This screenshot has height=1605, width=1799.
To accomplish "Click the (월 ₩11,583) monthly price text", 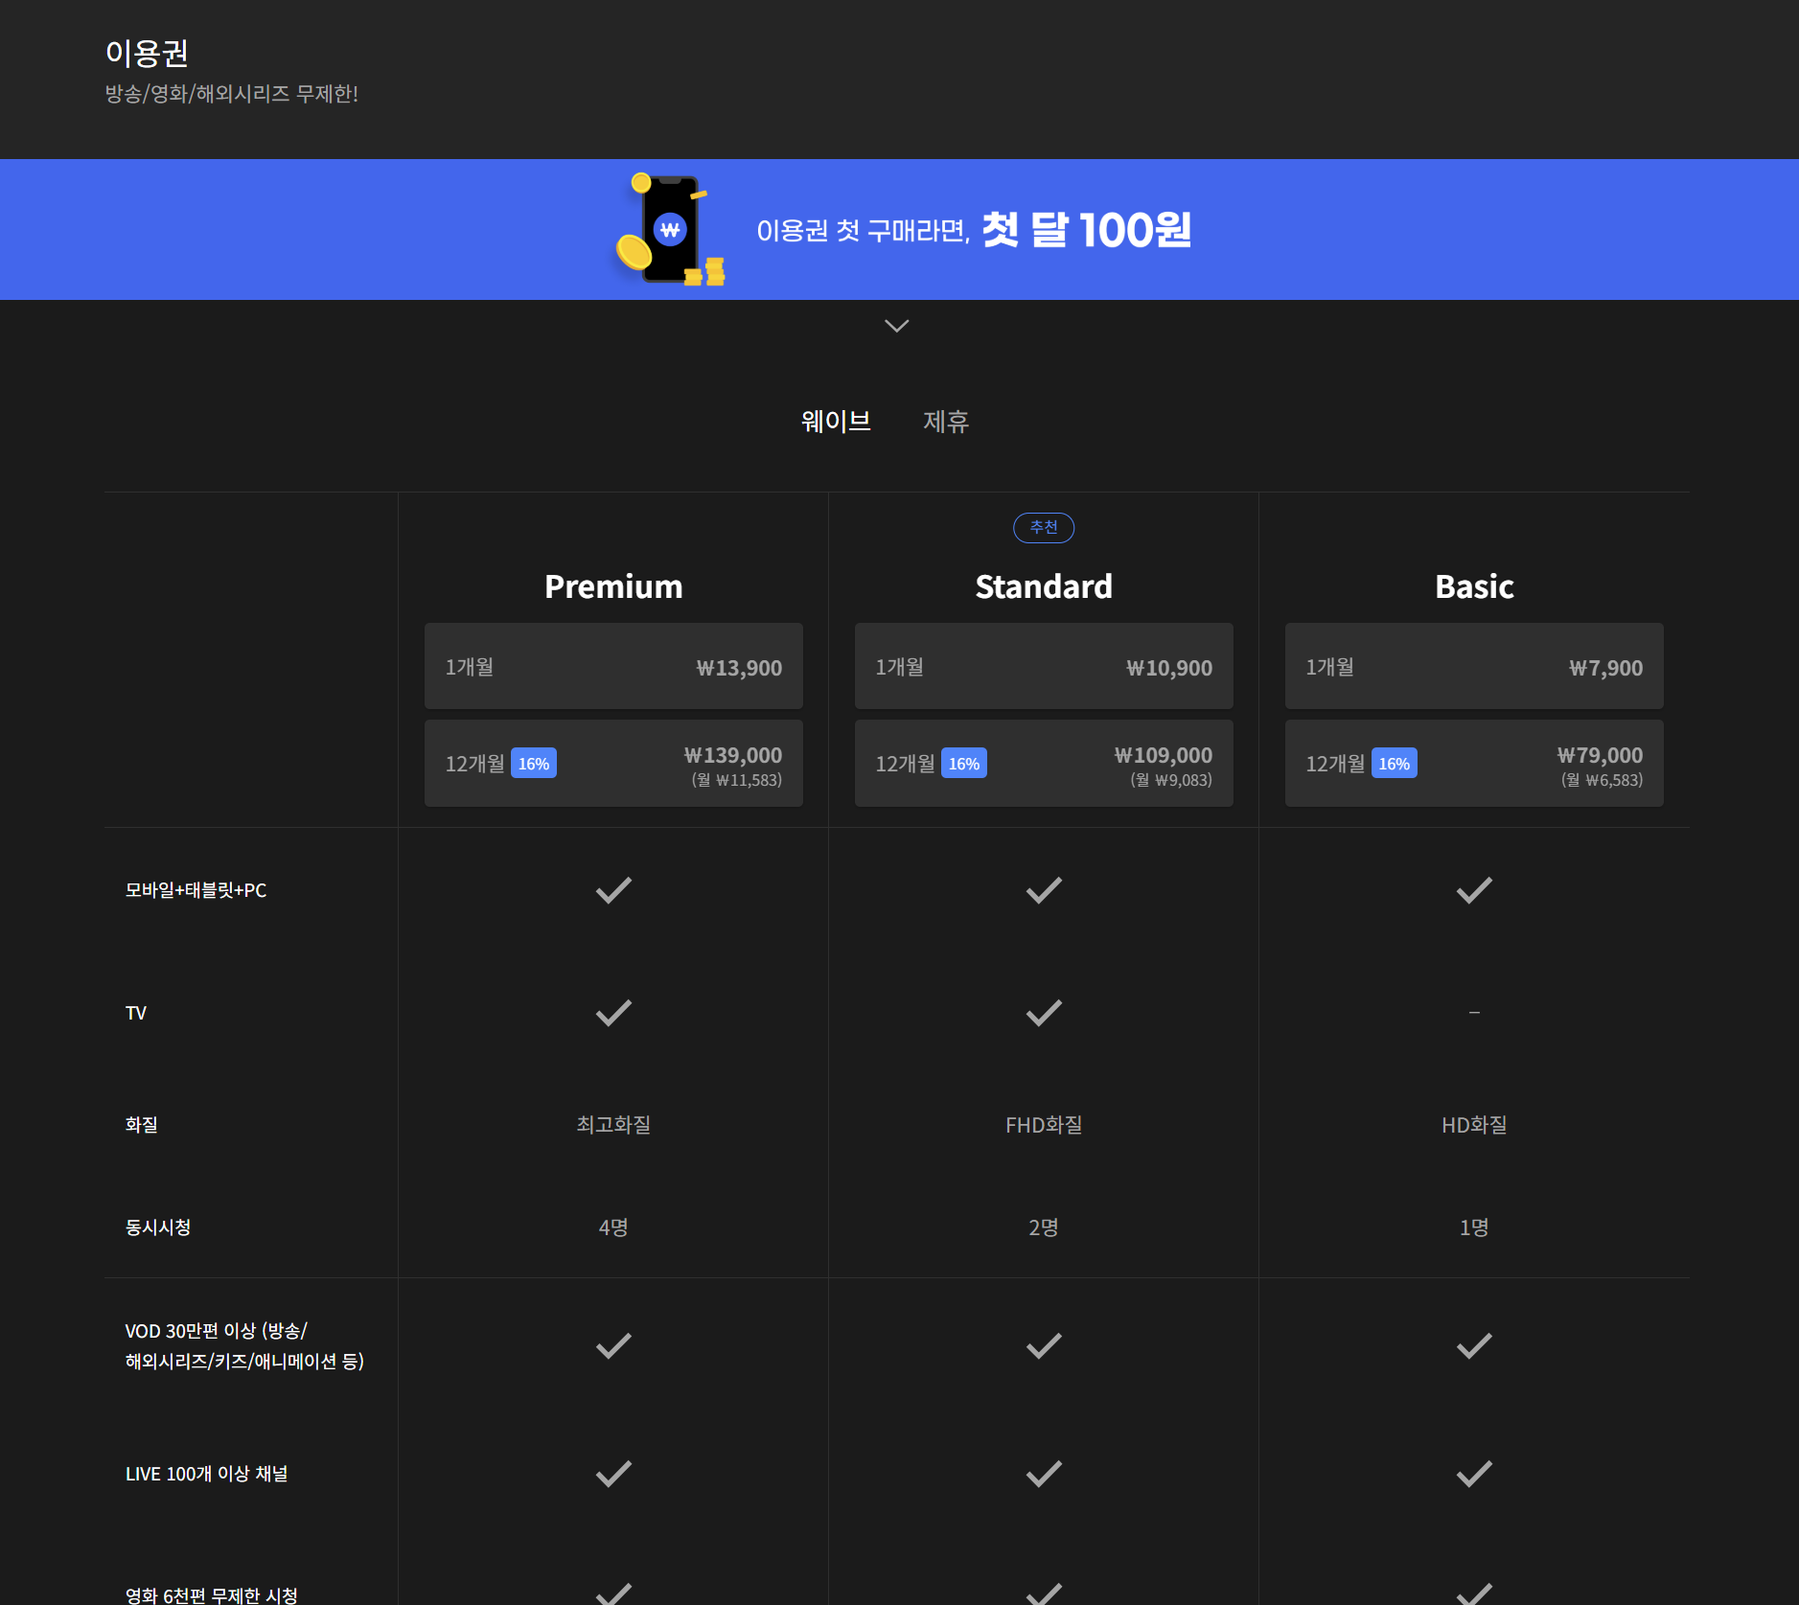I will (x=736, y=780).
